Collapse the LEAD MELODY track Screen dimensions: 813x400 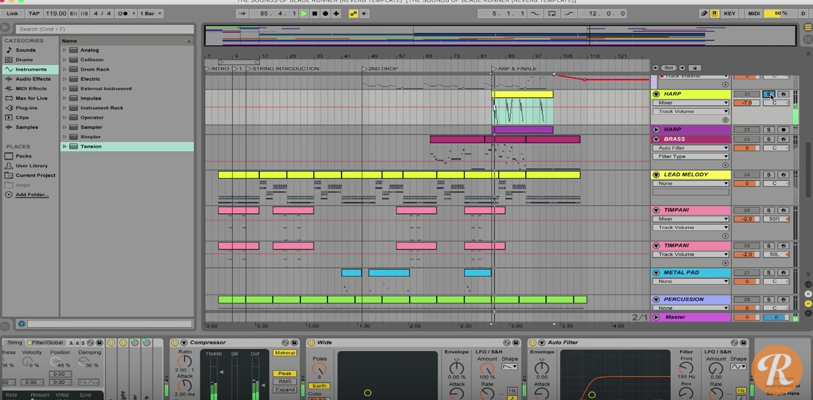pyautogui.click(x=656, y=174)
